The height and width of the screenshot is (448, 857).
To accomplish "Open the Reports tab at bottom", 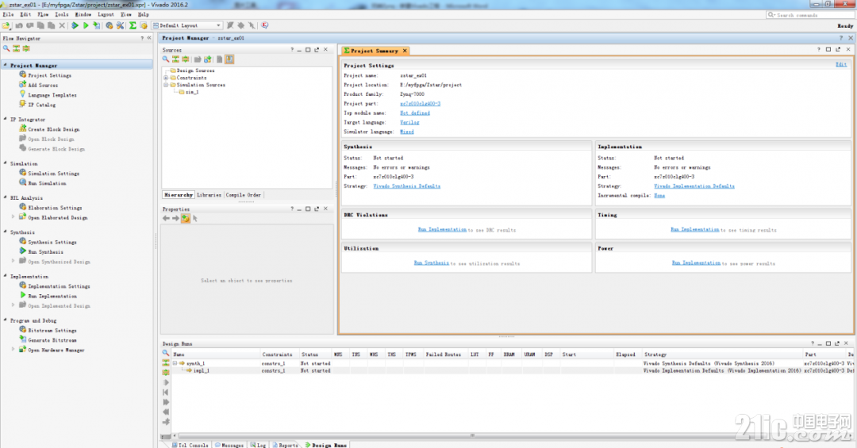I will 286,445.
